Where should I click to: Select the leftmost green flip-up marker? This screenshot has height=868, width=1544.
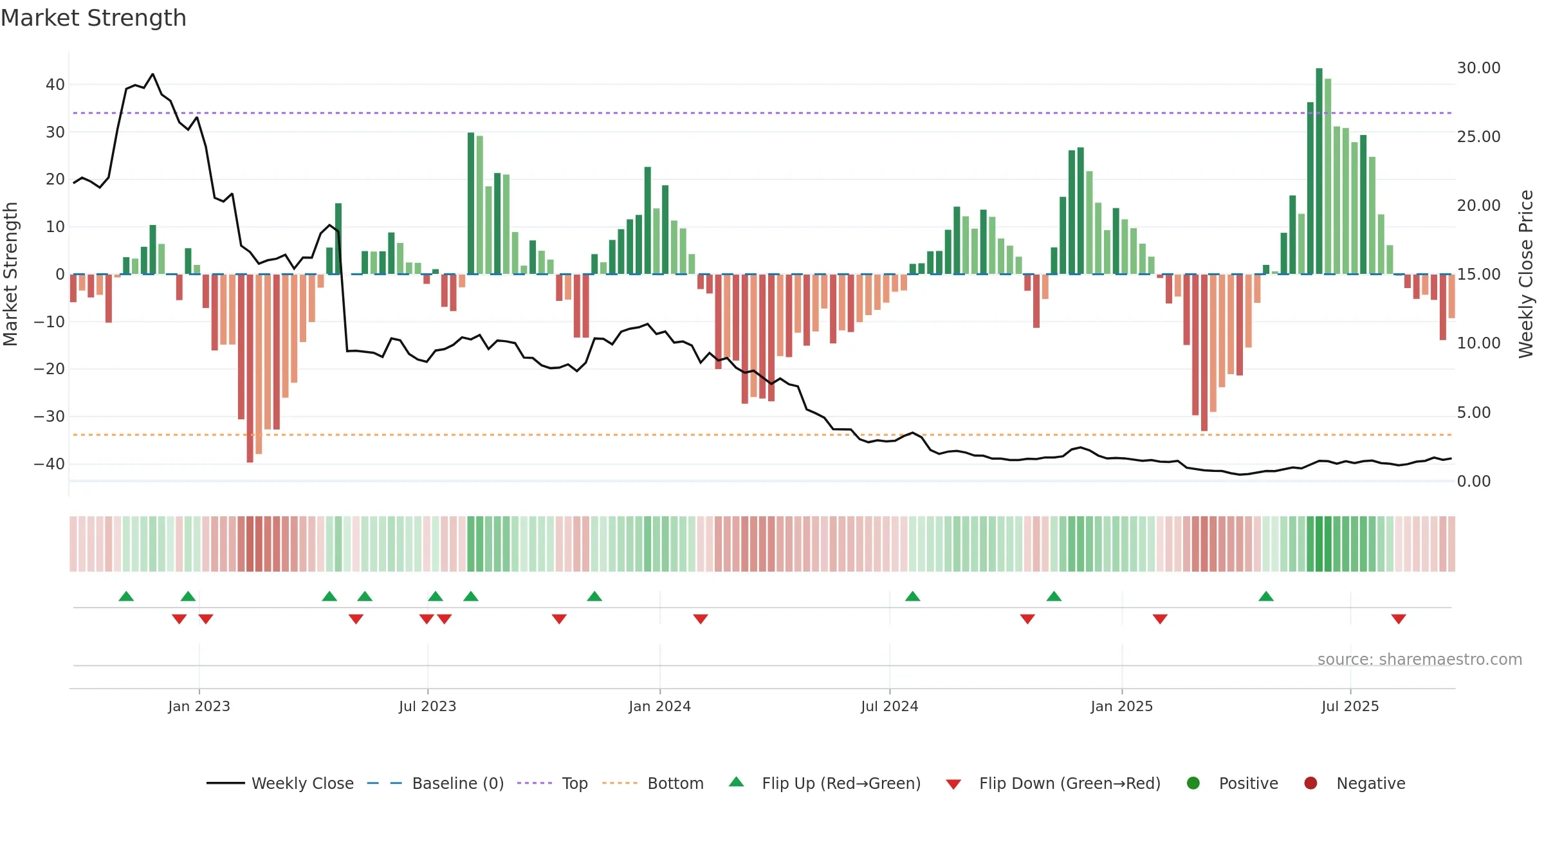(126, 596)
